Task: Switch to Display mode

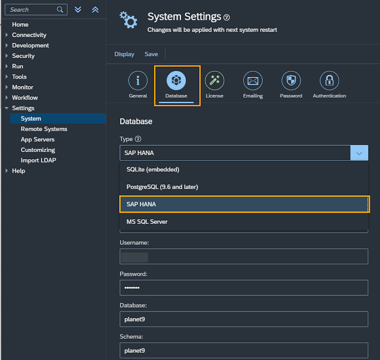Action: (x=124, y=54)
